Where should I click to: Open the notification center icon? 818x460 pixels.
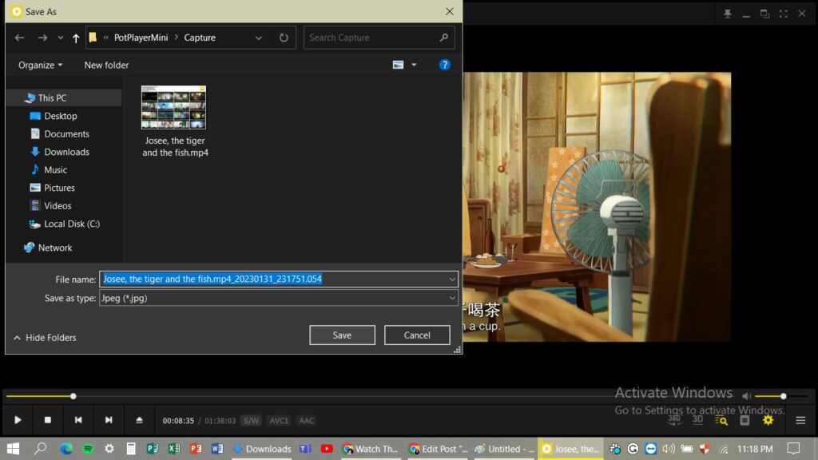click(793, 449)
